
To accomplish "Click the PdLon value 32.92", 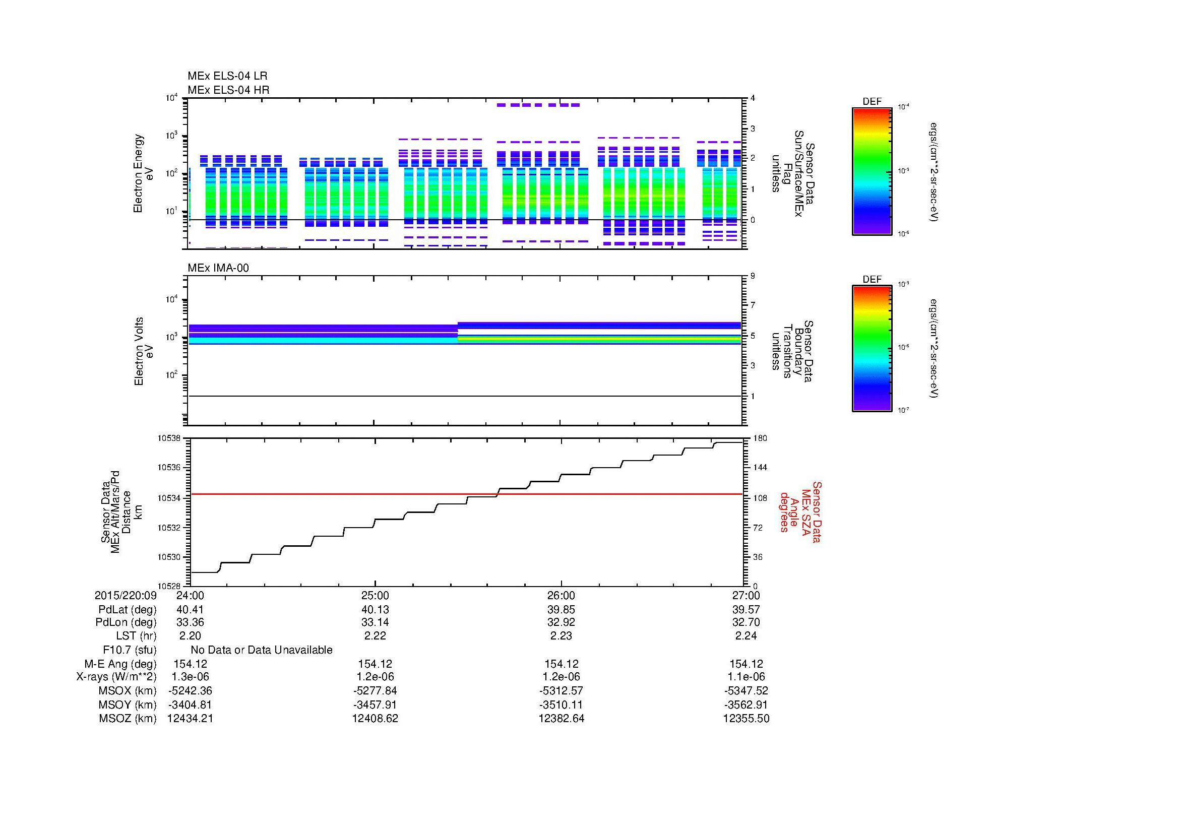I will (x=561, y=622).
